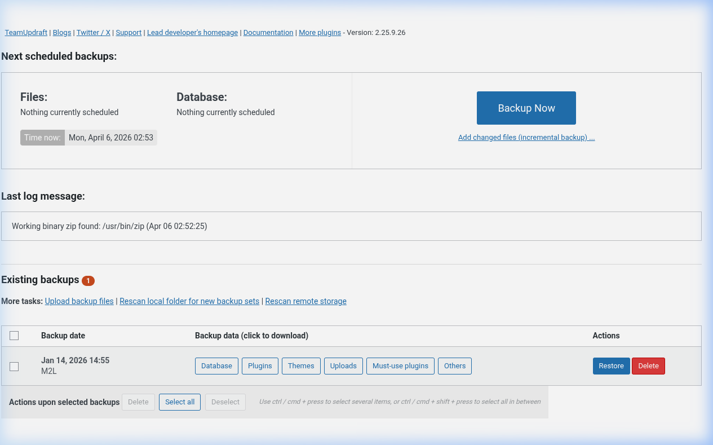The width and height of the screenshot is (713, 445).
Task: Open Add changed files incremental backup
Action: (x=526, y=137)
